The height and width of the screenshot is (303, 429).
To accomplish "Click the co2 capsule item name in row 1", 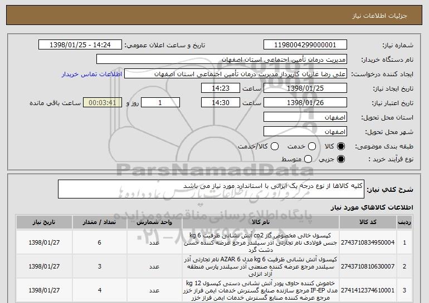I will click(261, 242).
